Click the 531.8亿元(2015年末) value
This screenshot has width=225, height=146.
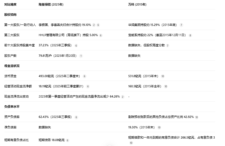(x=143, y=76)
